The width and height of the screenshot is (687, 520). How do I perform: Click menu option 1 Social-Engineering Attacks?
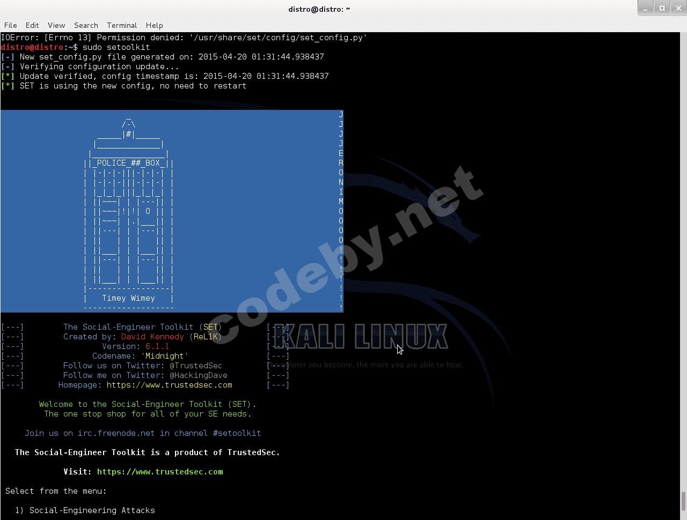(85, 510)
